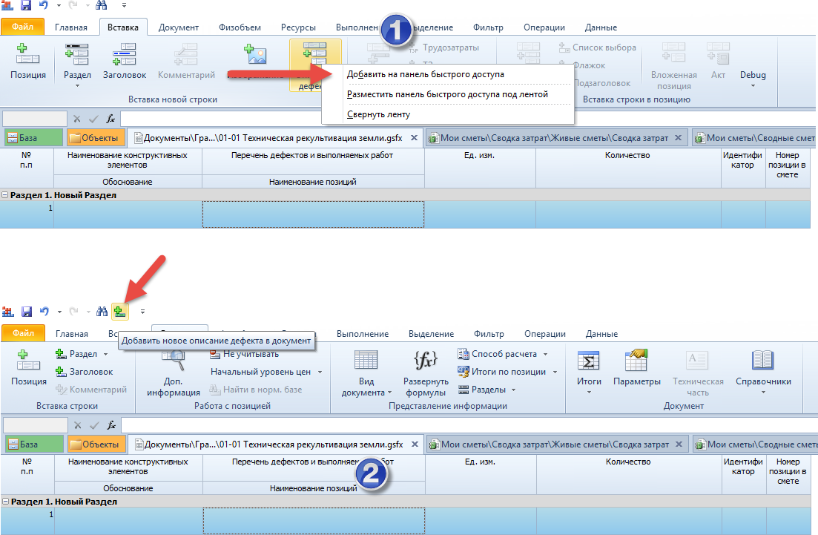The height and width of the screenshot is (535, 818).
Task: Click the green defect description icon in quick access toolbar
Action: (x=119, y=312)
